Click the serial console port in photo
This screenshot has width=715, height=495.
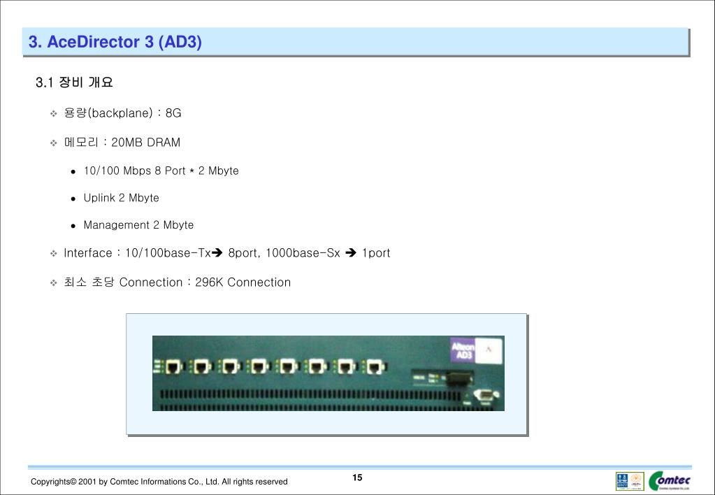[485, 395]
